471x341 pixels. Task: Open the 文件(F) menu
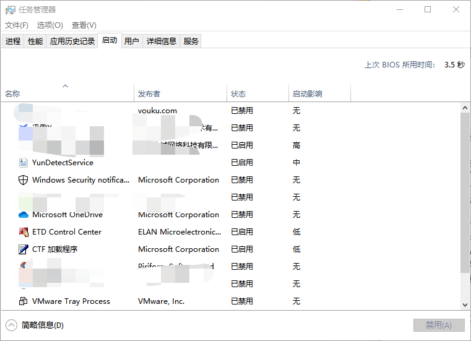click(17, 25)
